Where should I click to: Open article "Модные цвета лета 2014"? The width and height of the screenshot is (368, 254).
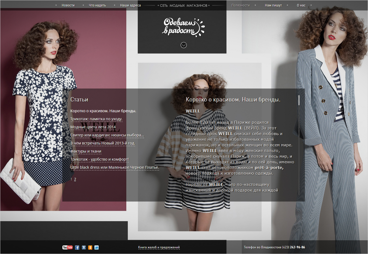pyautogui.click(x=93, y=127)
